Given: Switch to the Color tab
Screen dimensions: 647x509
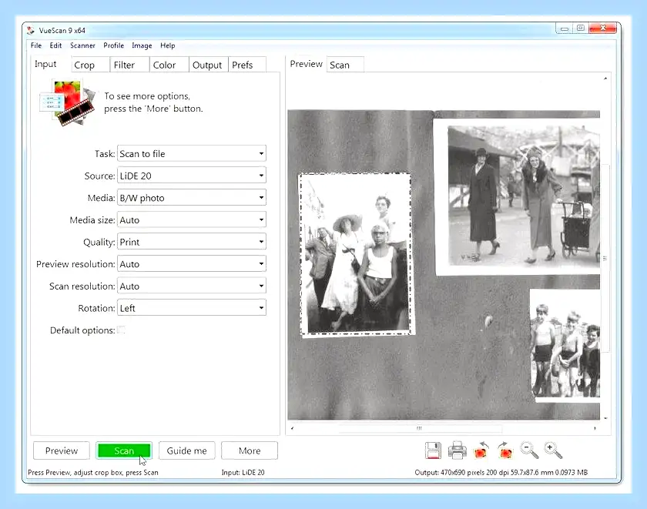Looking at the screenshot, I should click(x=169, y=65).
